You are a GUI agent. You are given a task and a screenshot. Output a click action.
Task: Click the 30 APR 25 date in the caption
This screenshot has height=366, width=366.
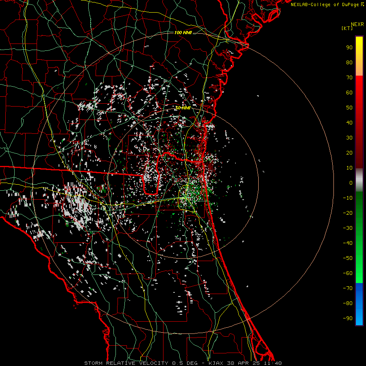coord(243,363)
